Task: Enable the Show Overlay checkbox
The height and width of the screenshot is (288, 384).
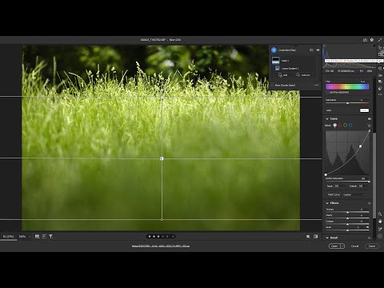Action: point(273,85)
